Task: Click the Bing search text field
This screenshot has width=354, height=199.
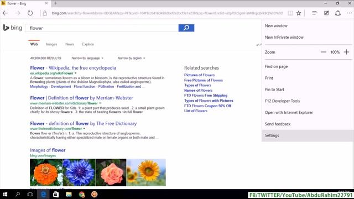Action: point(102,28)
